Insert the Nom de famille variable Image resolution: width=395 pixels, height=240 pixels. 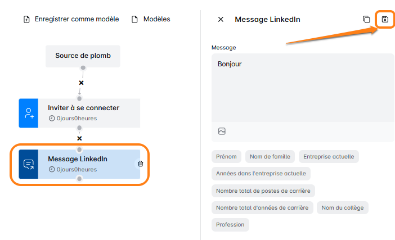tap(270, 157)
